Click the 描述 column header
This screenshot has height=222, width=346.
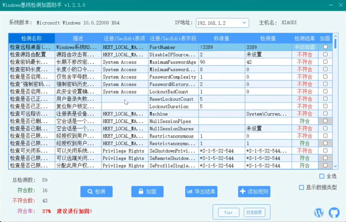(x=78, y=38)
